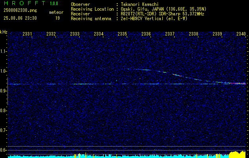
Task: Click the version number 1.0.0
Action: pos(54,4)
